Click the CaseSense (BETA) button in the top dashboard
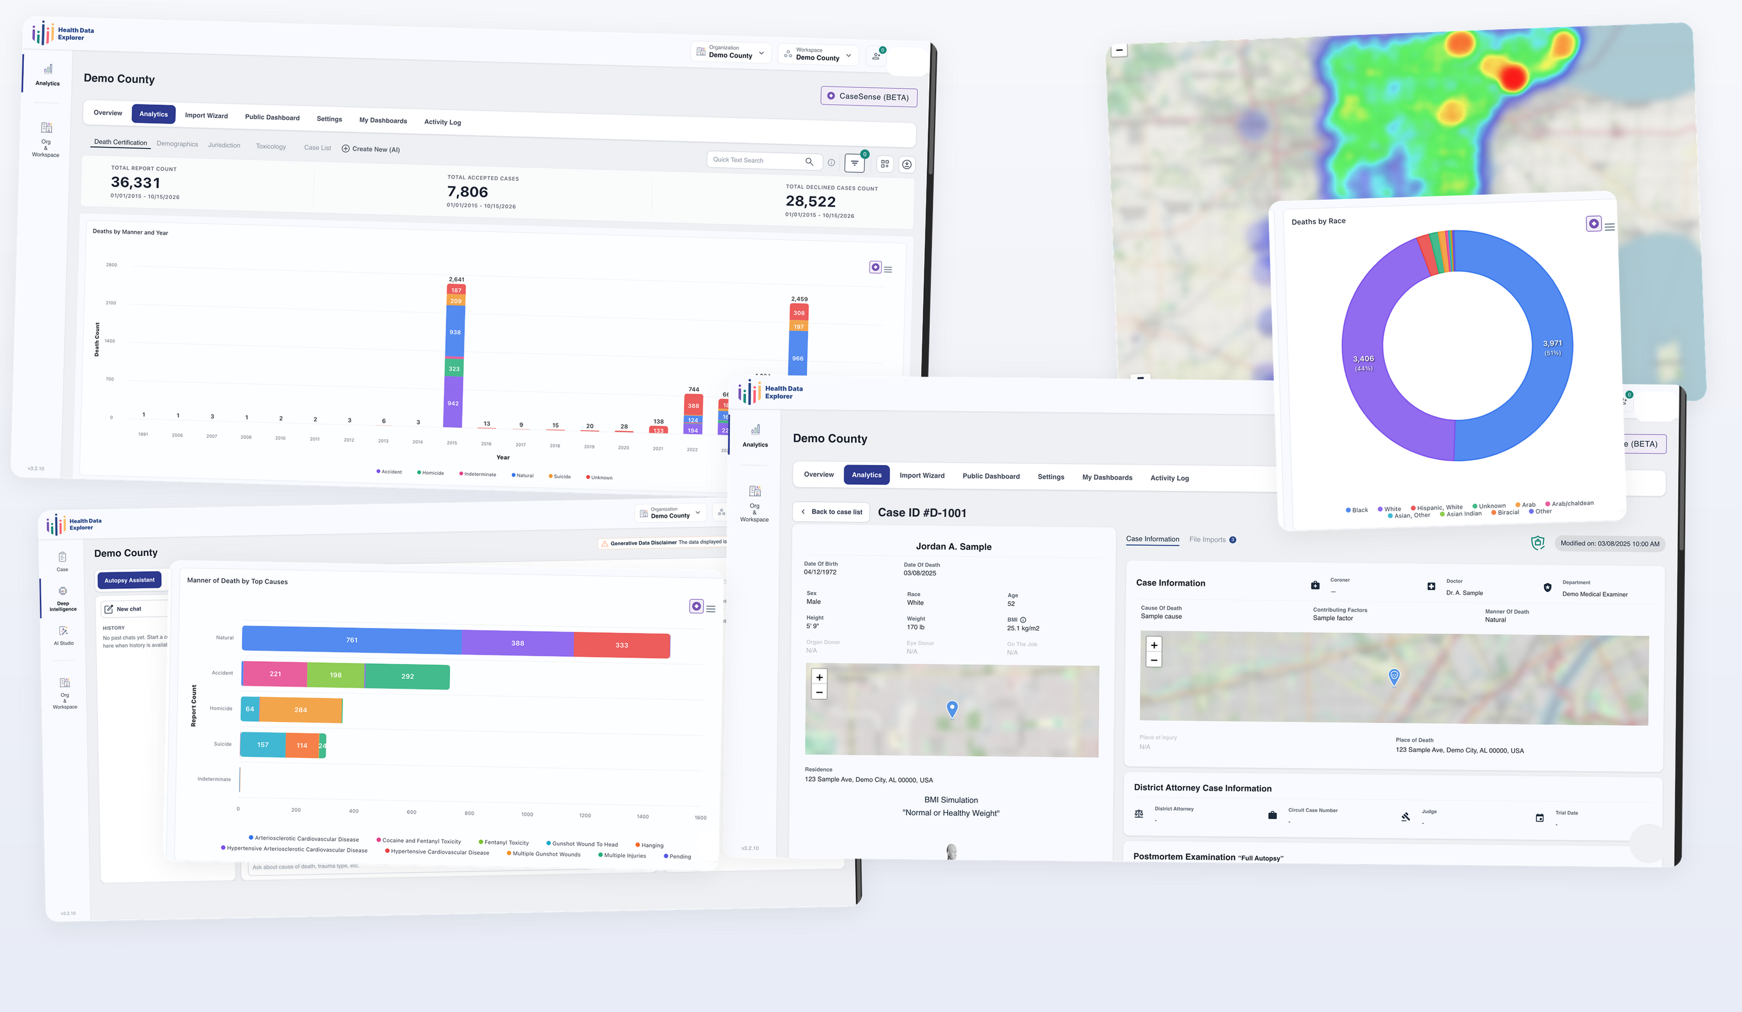1742x1012 pixels. (869, 97)
